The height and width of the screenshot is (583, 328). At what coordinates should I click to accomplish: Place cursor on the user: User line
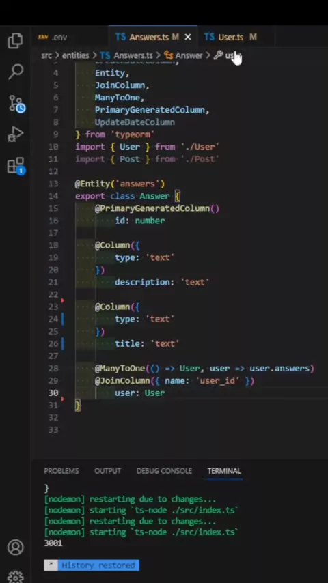(139, 393)
